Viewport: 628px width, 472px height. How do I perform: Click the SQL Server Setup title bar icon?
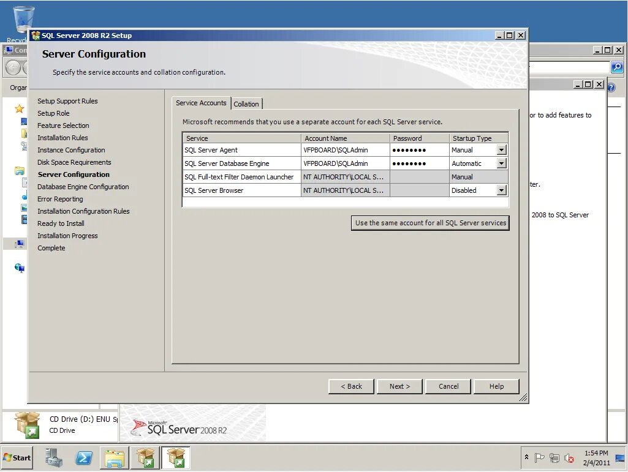point(36,36)
